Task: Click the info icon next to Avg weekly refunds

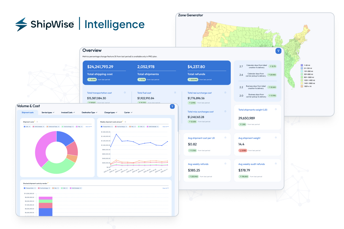Action: coord(226,164)
